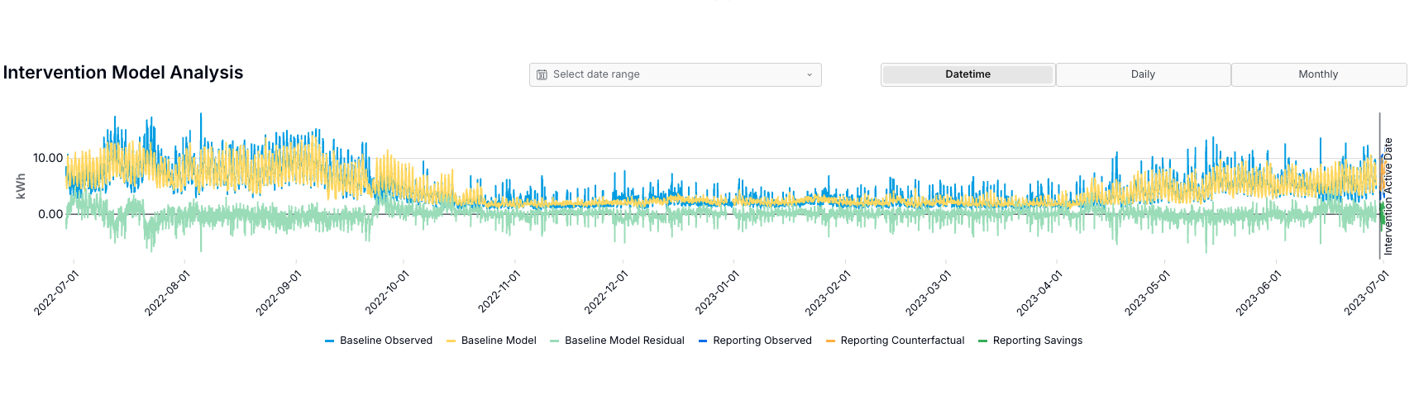Image resolution: width=1414 pixels, height=410 pixels.
Task: Click the Intervention Model Analysis heading
Action: (123, 73)
